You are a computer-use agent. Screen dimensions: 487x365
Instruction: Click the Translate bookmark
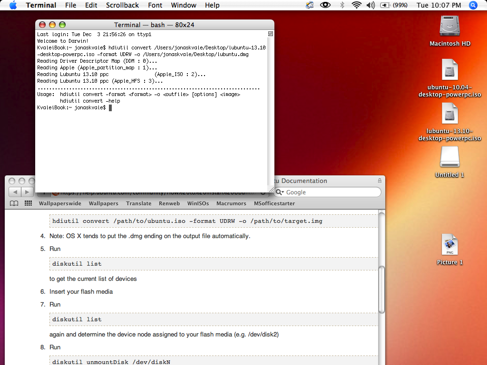[x=138, y=203]
